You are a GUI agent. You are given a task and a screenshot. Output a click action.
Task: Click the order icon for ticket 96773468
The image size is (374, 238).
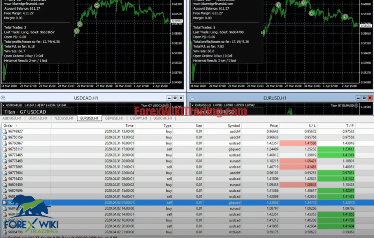pyautogui.click(x=5, y=161)
